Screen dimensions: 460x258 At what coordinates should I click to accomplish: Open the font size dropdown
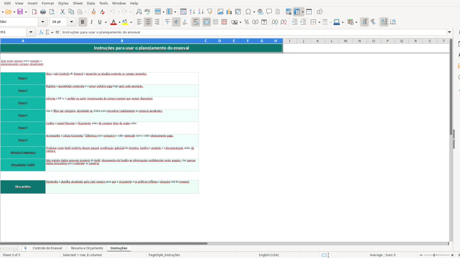(x=72, y=22)
